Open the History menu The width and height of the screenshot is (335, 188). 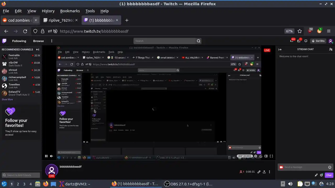[48, 11]
